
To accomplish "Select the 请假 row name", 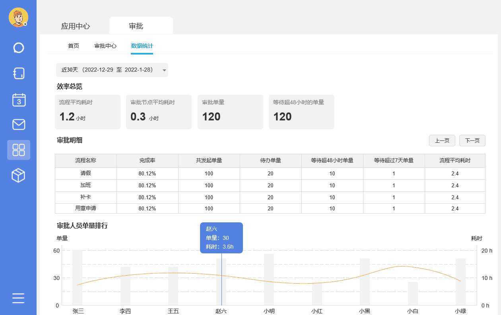I will point(86,173).
